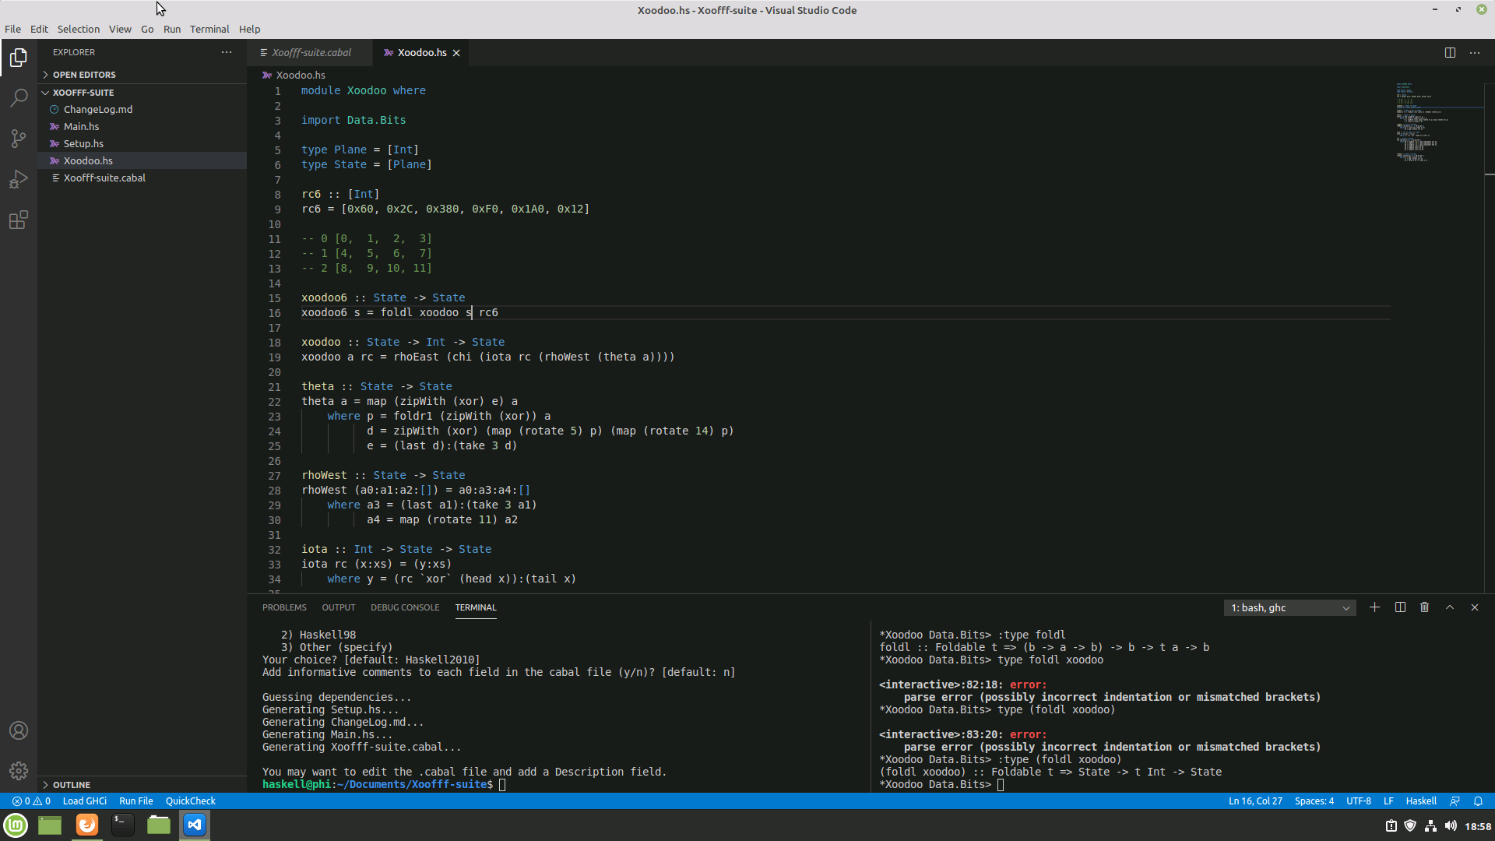Click the Spaces: 4 indentation setting
The width and height of the screenshot is (1495, 841).
[1314, 801]
